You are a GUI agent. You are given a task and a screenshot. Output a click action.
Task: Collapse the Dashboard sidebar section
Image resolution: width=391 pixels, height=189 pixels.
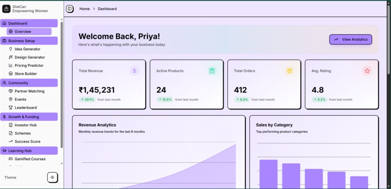[x=29, y=23]
